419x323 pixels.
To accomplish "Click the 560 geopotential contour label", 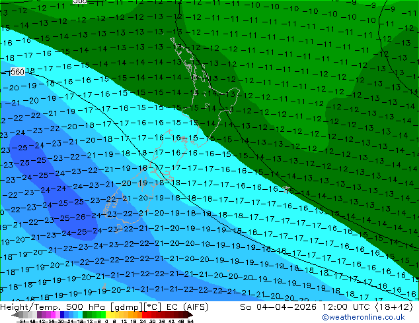I will point(18,71).
